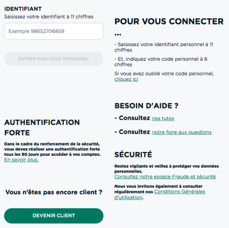Click the 'Authentification forte' heading
Image resolution: width=229 pixels, height=228 pixels.
tap(42, 128)
